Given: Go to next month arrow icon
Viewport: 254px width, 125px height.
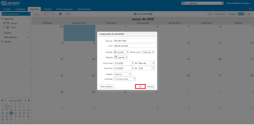Looking at the screenshot, I should point(150,14).
